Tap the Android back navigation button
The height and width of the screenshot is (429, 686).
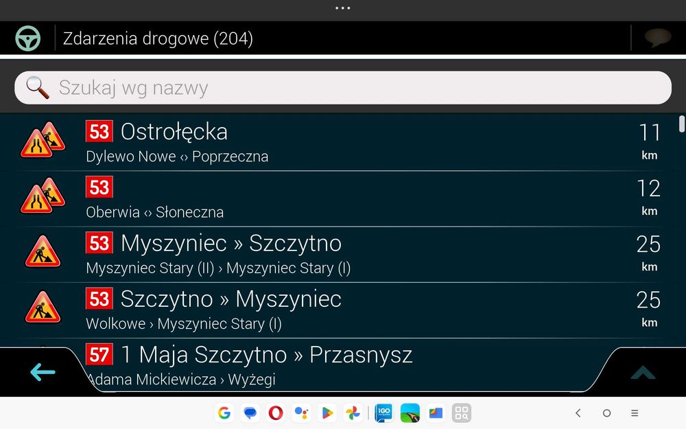pos(578,413)
